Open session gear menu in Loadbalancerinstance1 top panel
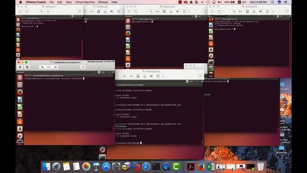307x173 pixels. click(113, 73)
